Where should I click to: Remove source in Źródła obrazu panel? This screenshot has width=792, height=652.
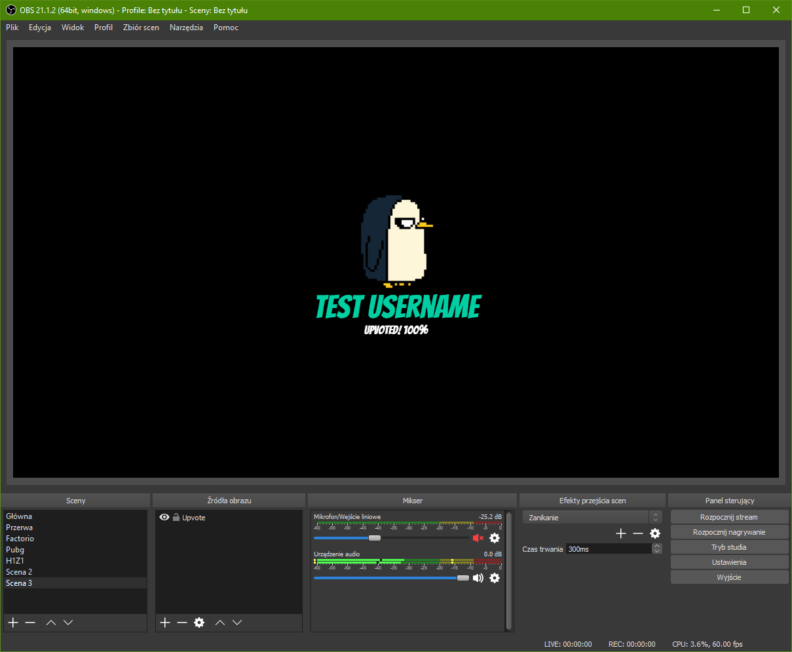click(182, 622)
